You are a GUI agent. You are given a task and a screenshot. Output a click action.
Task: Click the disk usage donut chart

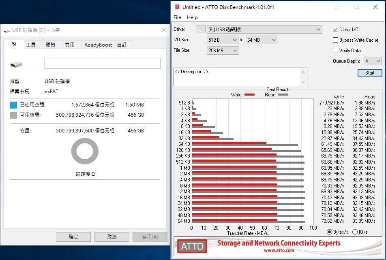[x=85, y=151]
